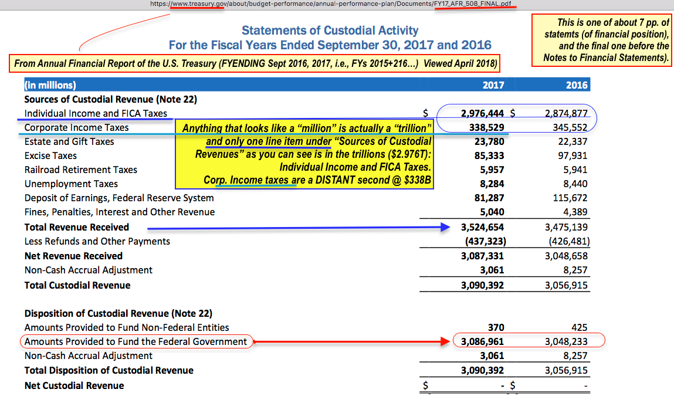Click the circled Amounts Provided to Fund Federal Government label

point(136,341)
